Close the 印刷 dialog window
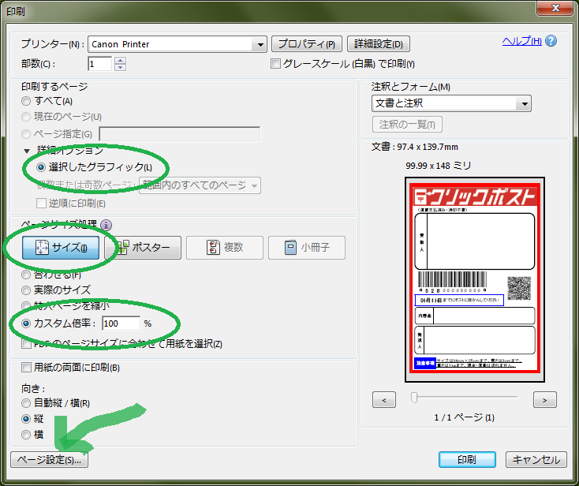The height and width of the screenshot is (486, 579). coord(555,8)
